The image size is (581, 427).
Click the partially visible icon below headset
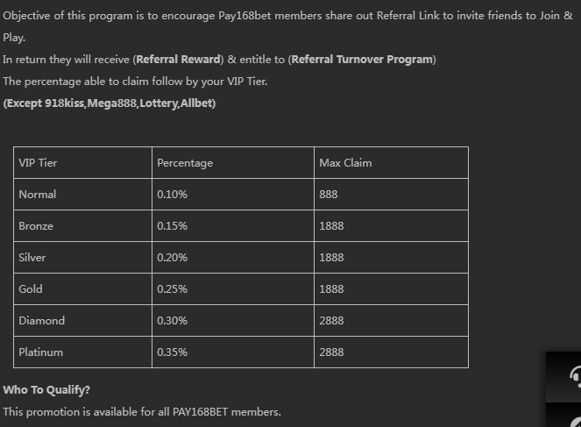[x=574, y=418]
